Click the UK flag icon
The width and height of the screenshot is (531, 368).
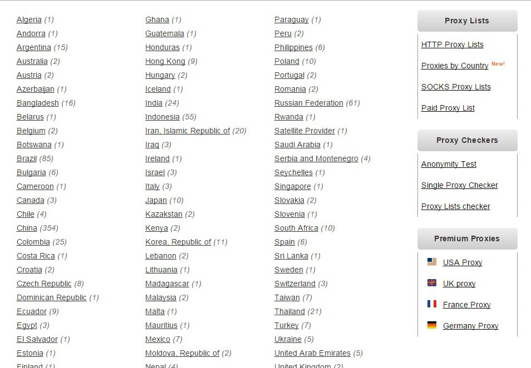tap(431, 283)
